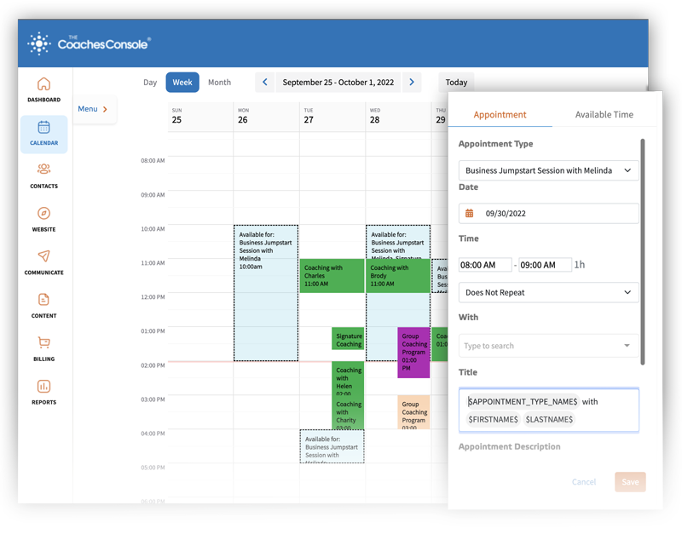The width and height of the screenshot is (682, 534).
Task: Click the date field calendar icon
Action: [x=470, y=213]
